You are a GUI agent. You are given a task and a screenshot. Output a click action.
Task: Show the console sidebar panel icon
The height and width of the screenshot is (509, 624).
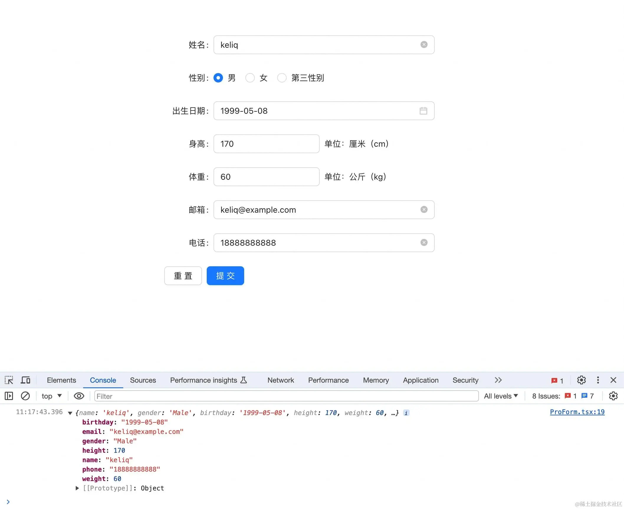click(x=9, y=396)
